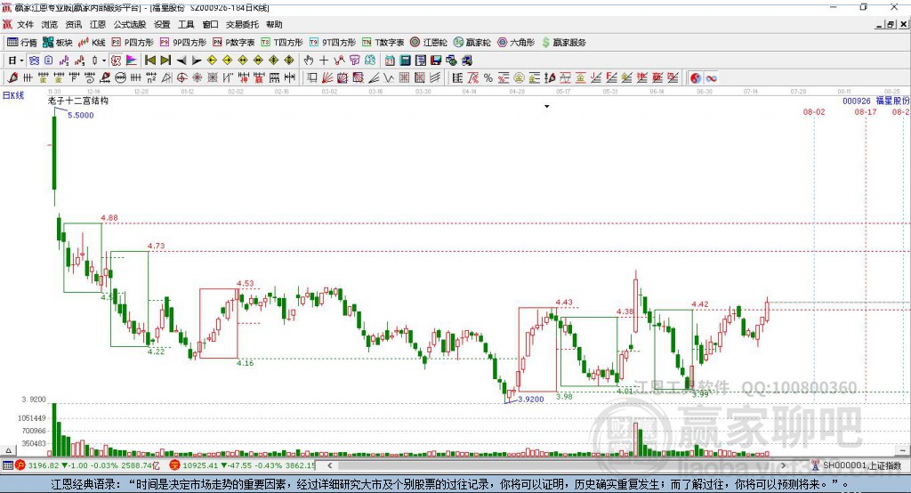The width and height of the screenshot is (911, 493).
Task: Click SH000001 上证指数 in status bar
Action: [x=862, y=465]
